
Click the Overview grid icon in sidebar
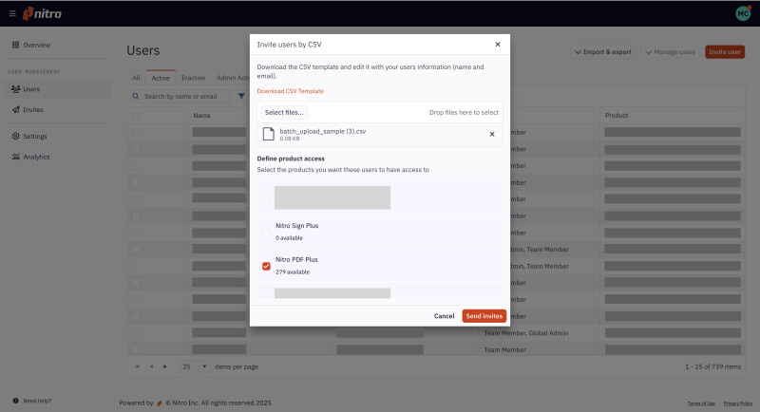tap(15, 46)
